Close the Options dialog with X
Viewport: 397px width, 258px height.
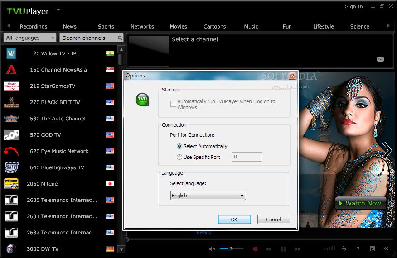pyautogui.click(x=292, y=76)
